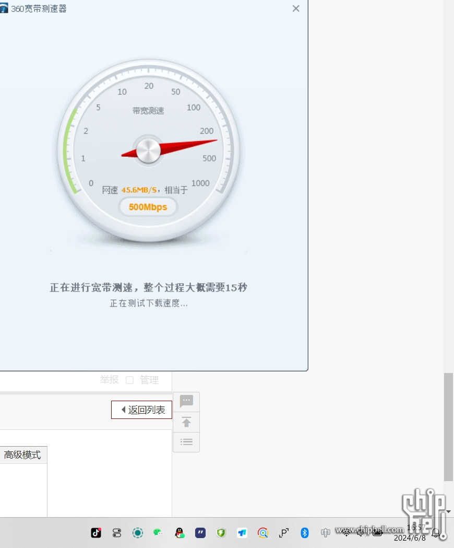Click the toggle-switch tray icon
454x548 pixels.
pyautogui.click(x=117, y=533)
